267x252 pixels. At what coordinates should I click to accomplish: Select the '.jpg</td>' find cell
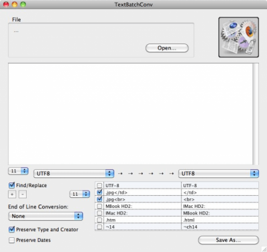143,193
